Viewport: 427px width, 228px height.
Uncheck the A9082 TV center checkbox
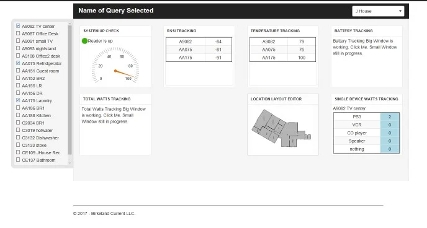18,26
